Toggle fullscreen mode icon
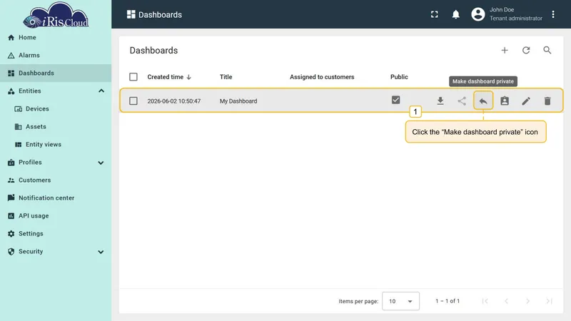 434,14
